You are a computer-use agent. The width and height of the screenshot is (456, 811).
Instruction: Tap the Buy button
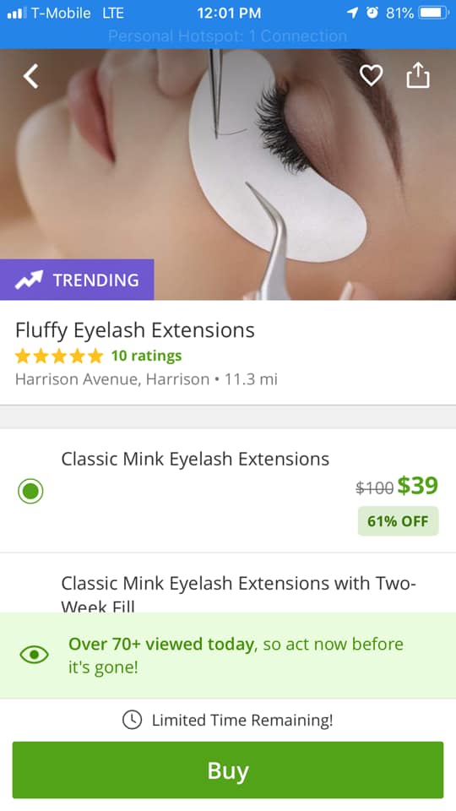pos(228,770)
